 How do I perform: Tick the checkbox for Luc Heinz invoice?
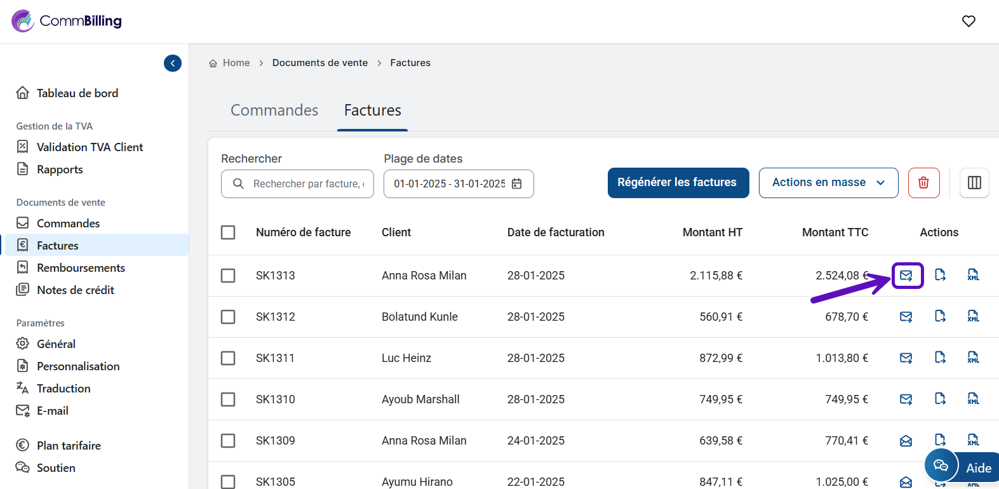[228, 358]
